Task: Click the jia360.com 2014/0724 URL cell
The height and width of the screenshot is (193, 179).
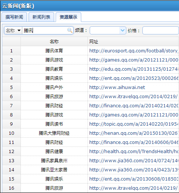Action: click(x=133, y=161)
